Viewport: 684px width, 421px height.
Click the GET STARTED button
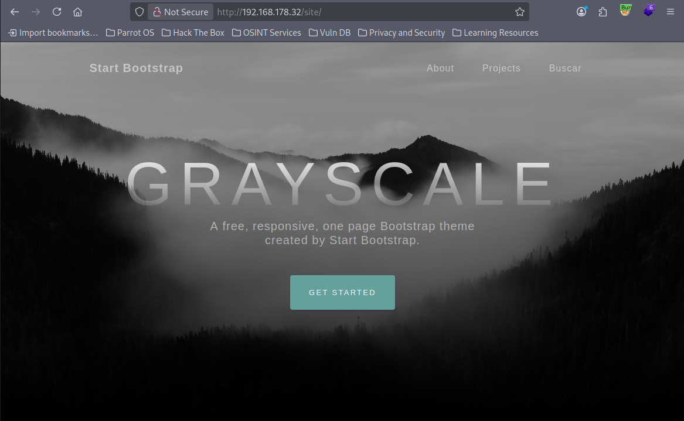342,292
